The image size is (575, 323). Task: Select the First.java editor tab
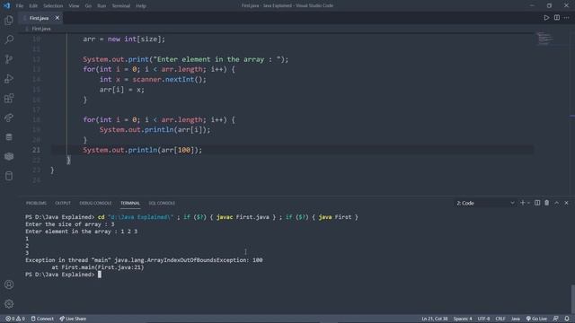(x=40, y=18)
